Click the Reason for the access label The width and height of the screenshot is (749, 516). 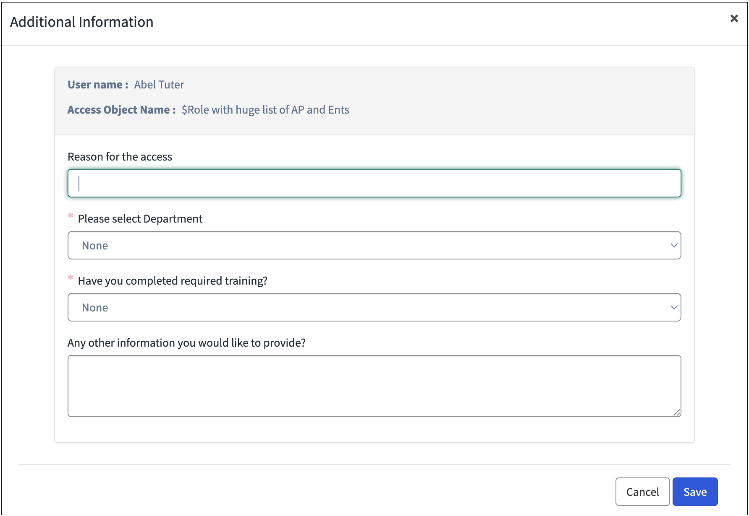[120, 157]
